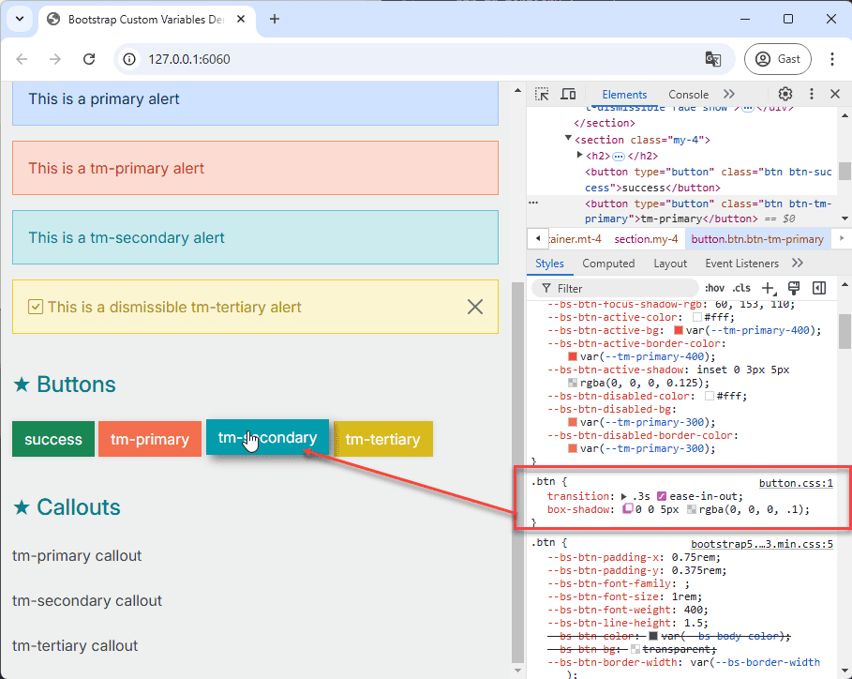852x679 pixels.
Task: Open DevTools settings gear
Action: (785, 94)
